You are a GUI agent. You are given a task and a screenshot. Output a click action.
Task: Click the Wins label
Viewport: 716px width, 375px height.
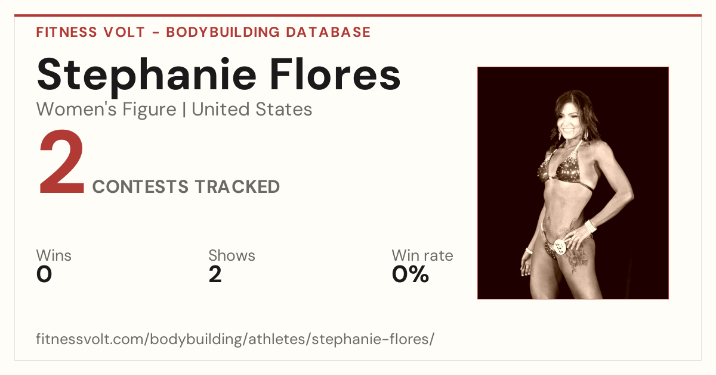click(54, 255)
